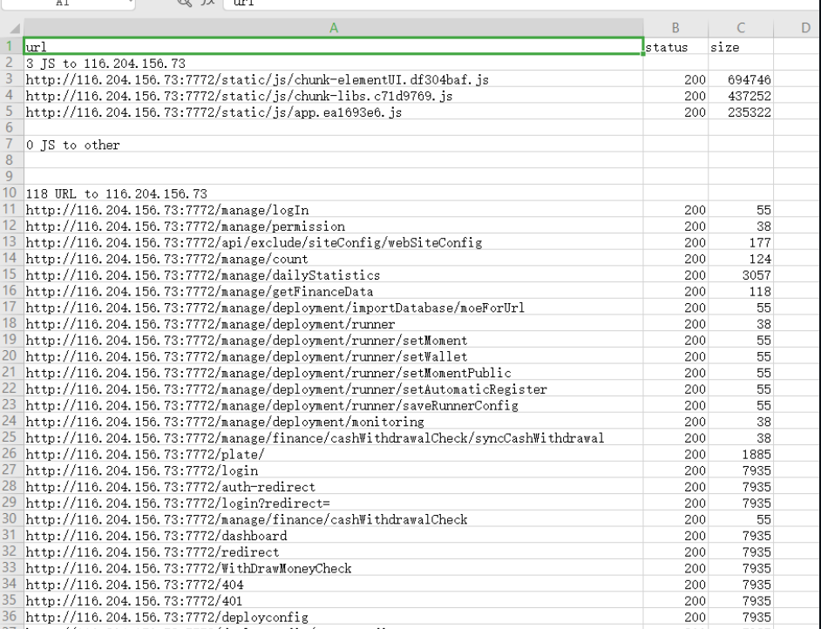
Task: Select the runner/setMoment URL in row 19
Action: point(334,340)
